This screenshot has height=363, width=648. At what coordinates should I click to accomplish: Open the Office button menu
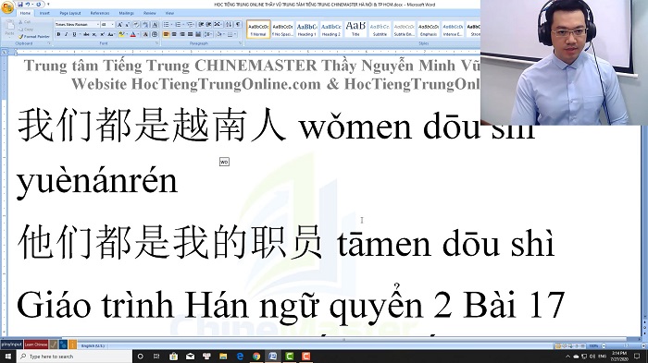7,7
